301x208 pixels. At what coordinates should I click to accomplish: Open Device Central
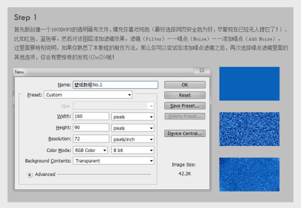point(185,133)
